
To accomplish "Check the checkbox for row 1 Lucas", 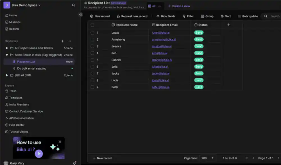I will (92, 33).
